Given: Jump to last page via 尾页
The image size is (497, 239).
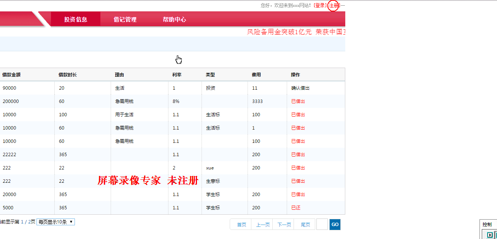Looking at the screenshot, I should [305, 225].
